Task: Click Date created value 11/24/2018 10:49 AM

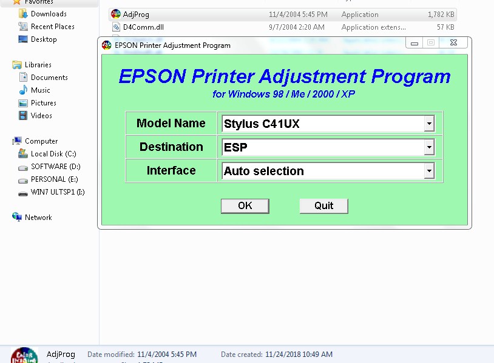Action: click(x=299, y=355)
